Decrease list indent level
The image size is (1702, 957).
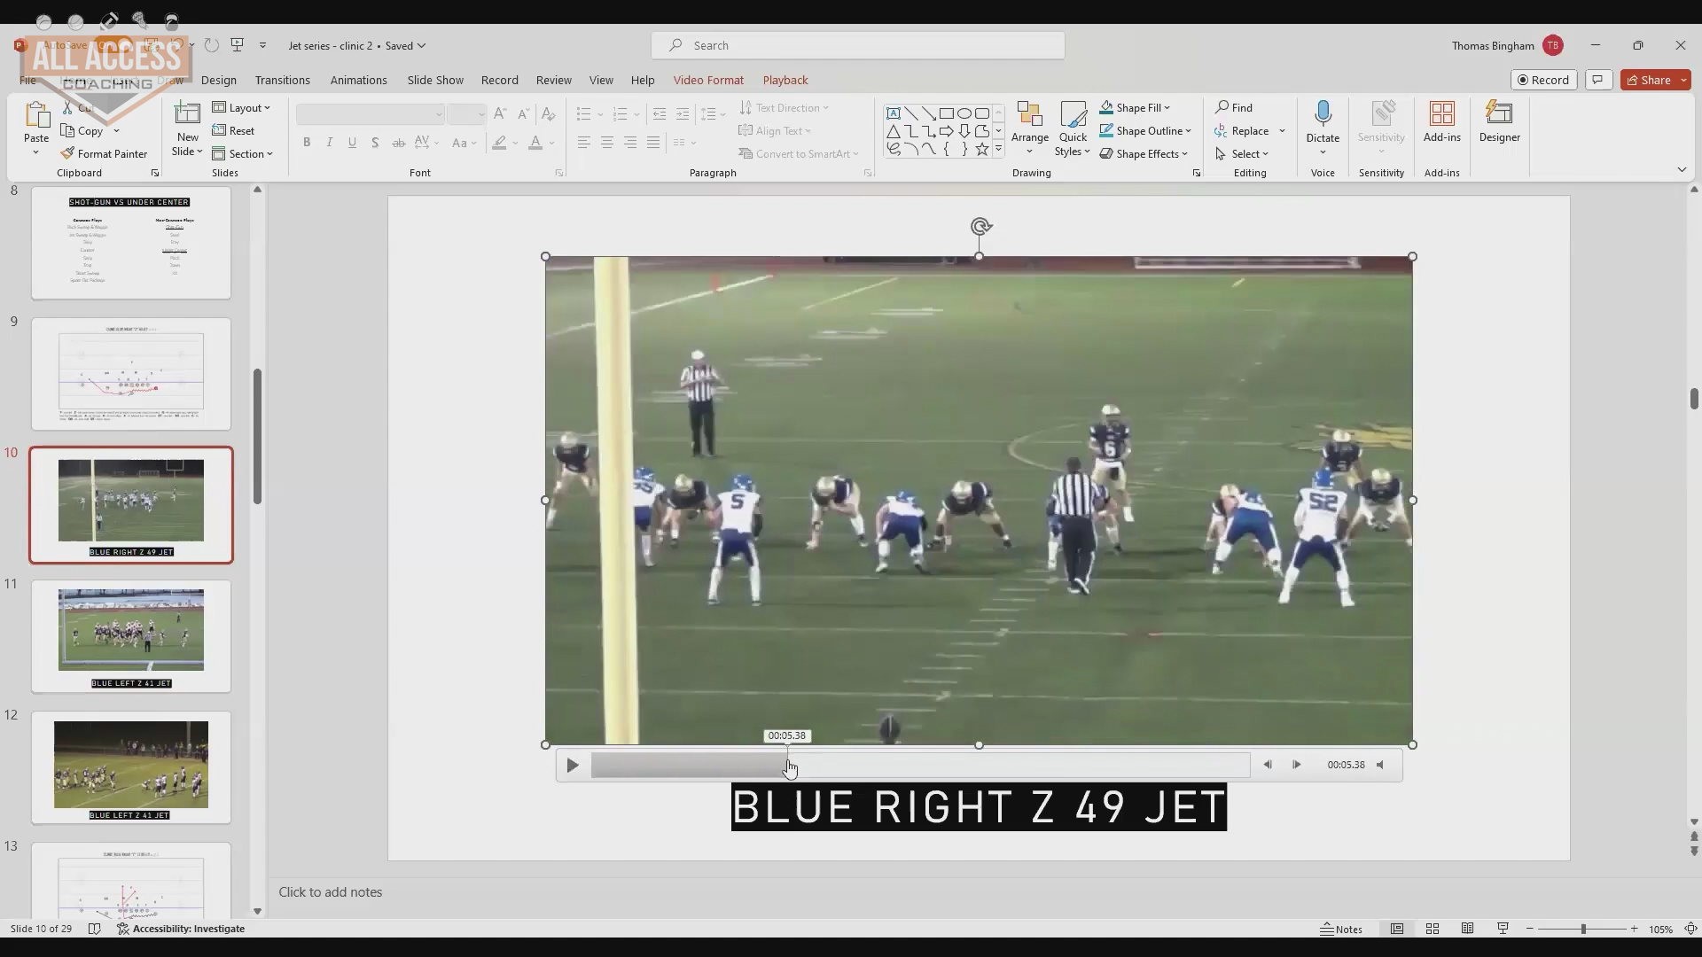pyautogui.click(x=659, y=113)
